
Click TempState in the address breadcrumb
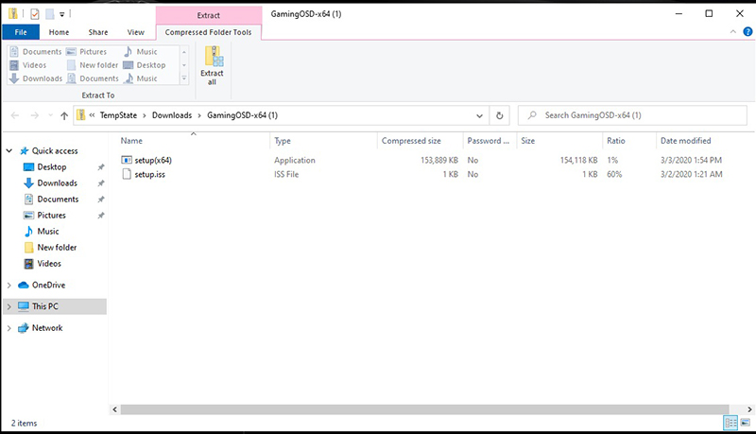point(118,115)
